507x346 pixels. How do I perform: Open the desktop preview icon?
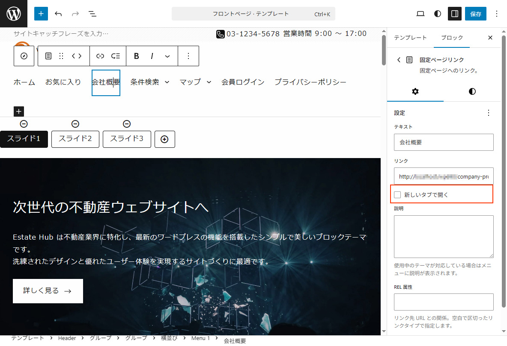point(420,14)
